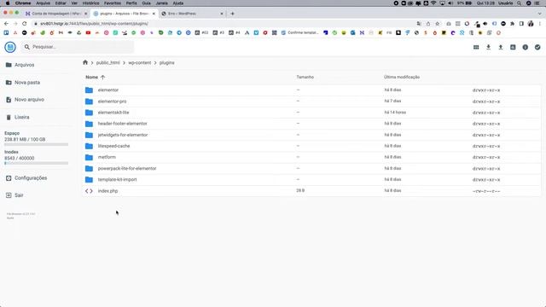
Task: Click the browser address bar
Action: pos(223,24)
